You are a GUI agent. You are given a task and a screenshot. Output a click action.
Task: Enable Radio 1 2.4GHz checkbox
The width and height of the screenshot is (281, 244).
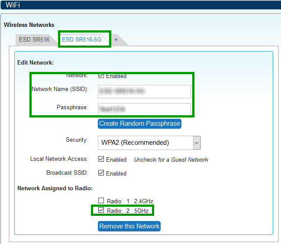click(101, 201)
